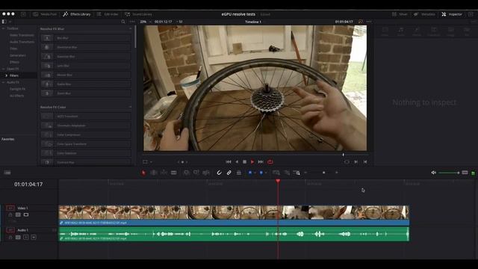The image size is (478, 269).
Task: Open the Metadata panel
Action: [425, 14]
